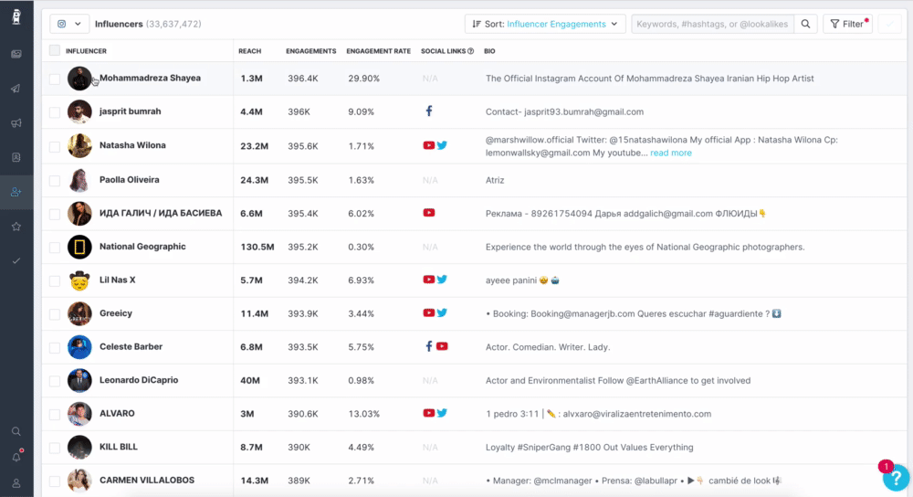Check the jasprit bumrah row checkbox
Viewport: 913px width, 497px height.
pyautogui.click(x=55, y=111)
